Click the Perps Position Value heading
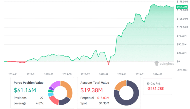 tap(29, 83)
